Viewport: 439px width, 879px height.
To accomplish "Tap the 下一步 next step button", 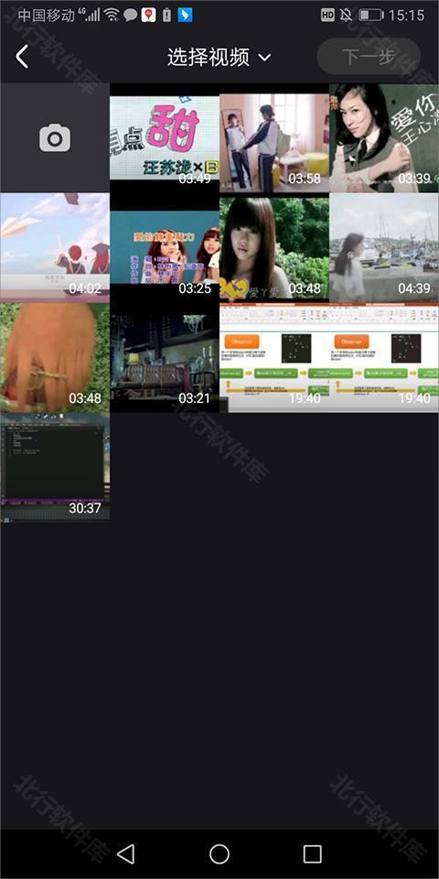I will 369,56.
